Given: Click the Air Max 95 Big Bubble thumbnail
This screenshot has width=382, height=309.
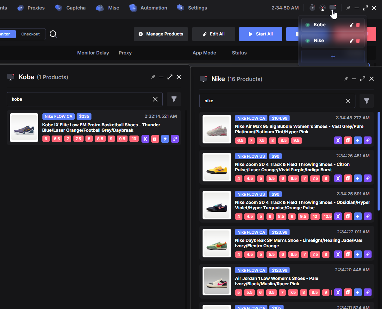Looking at the screenshot, I should tap(217, 129).
